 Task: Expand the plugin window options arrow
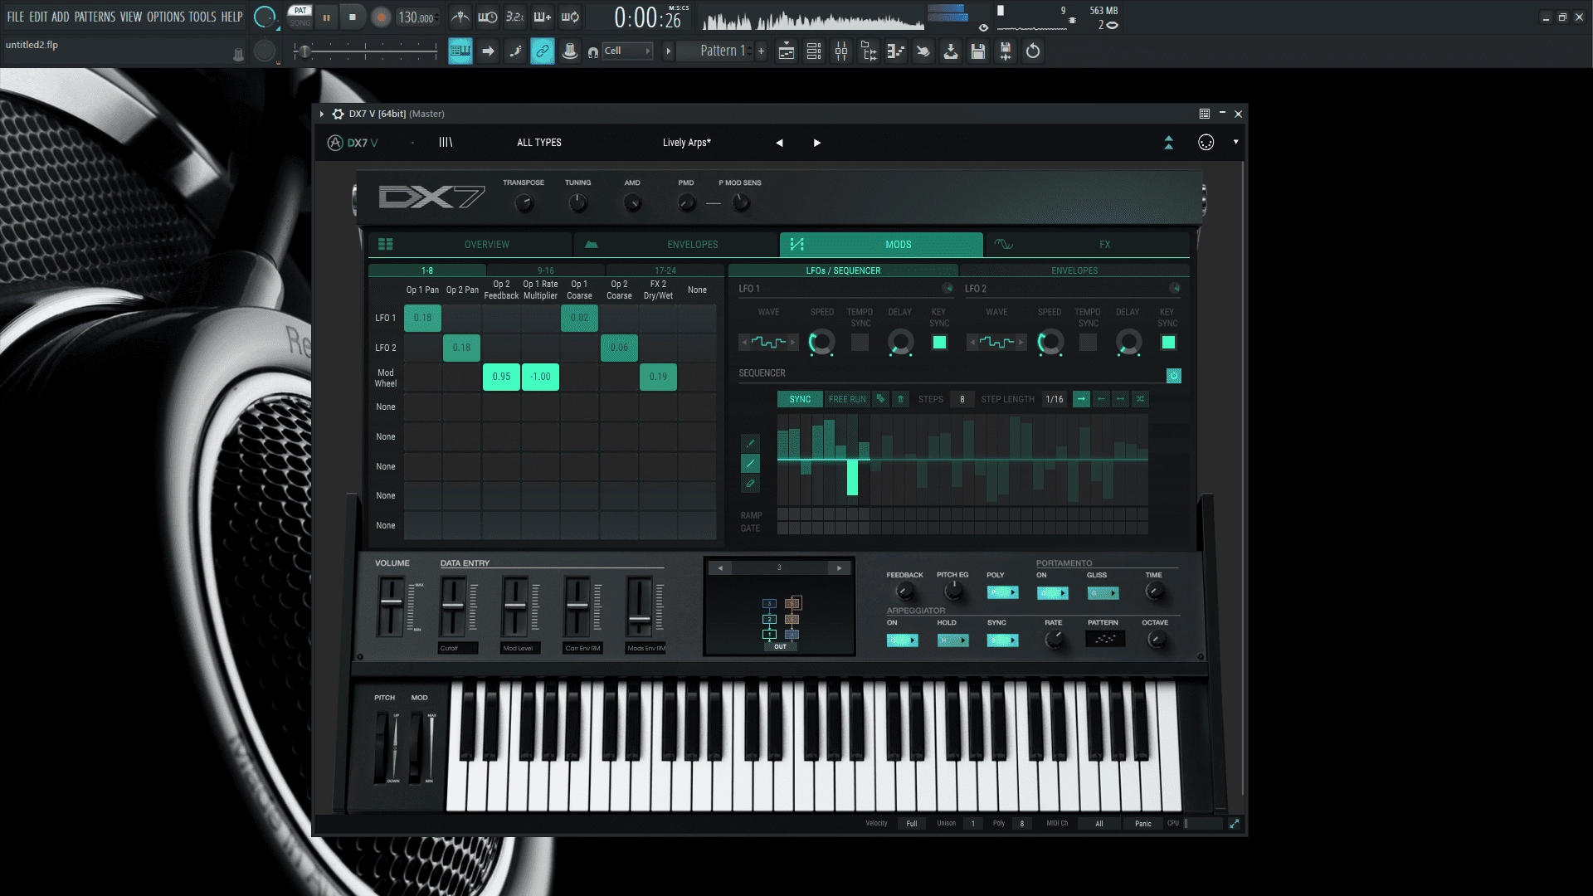tap(321, 114)
